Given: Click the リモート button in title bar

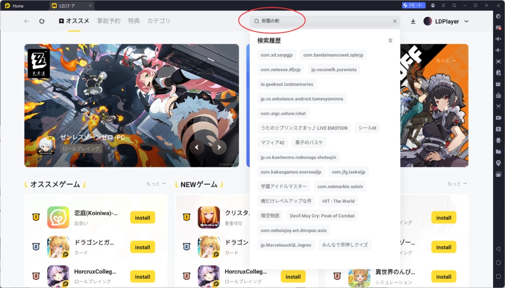Looking at the screenshot, I should point(413,5).
